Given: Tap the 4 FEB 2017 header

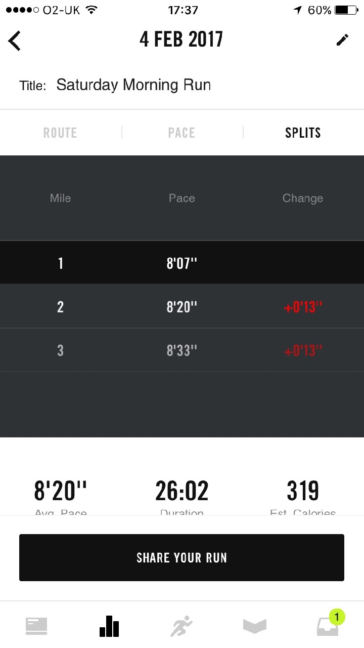Looking at the screenshot, I should click(x=181, y=40).
